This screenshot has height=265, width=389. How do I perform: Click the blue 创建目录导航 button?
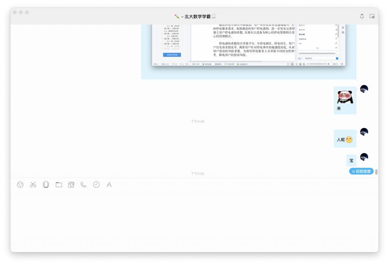[172, 55]
